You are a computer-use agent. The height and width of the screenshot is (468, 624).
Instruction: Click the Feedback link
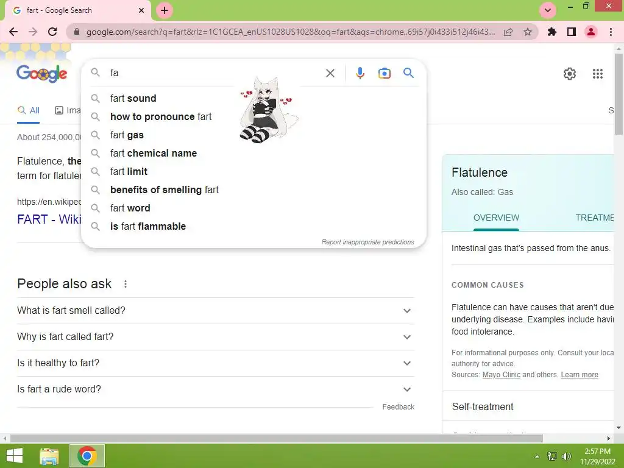tap(399, 406)
